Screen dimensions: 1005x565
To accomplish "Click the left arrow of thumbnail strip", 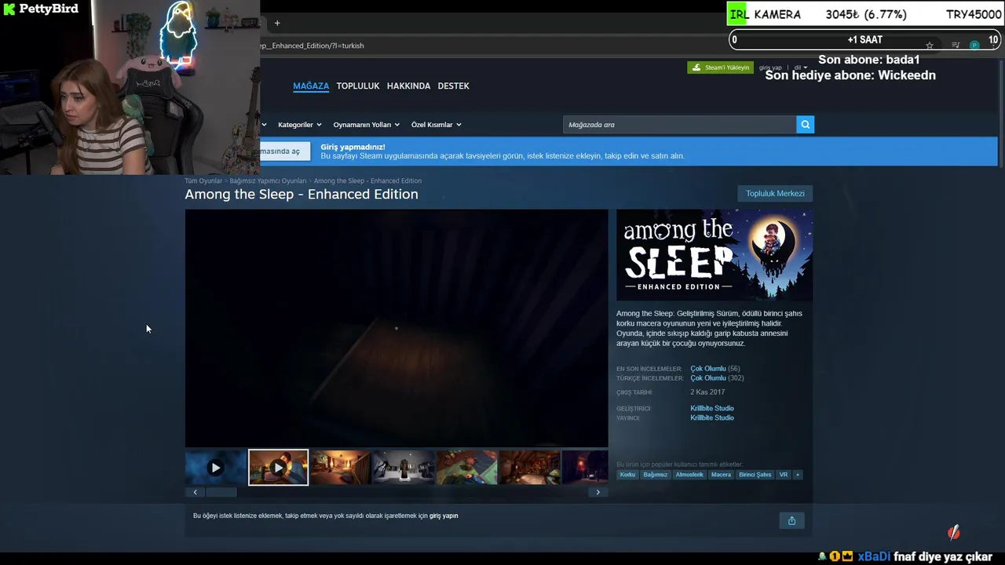I will pos(196,492).
